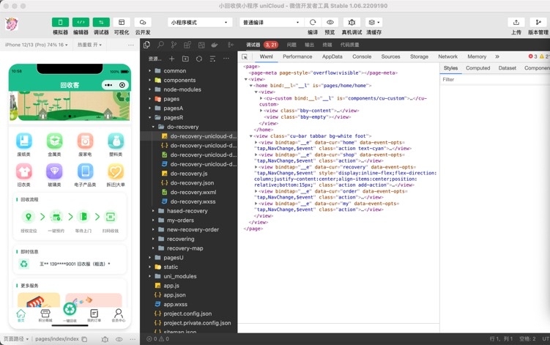550x345 pixels.
Task: Tap the 电子产品类 category icon in simulator
Action: (85, 171)
